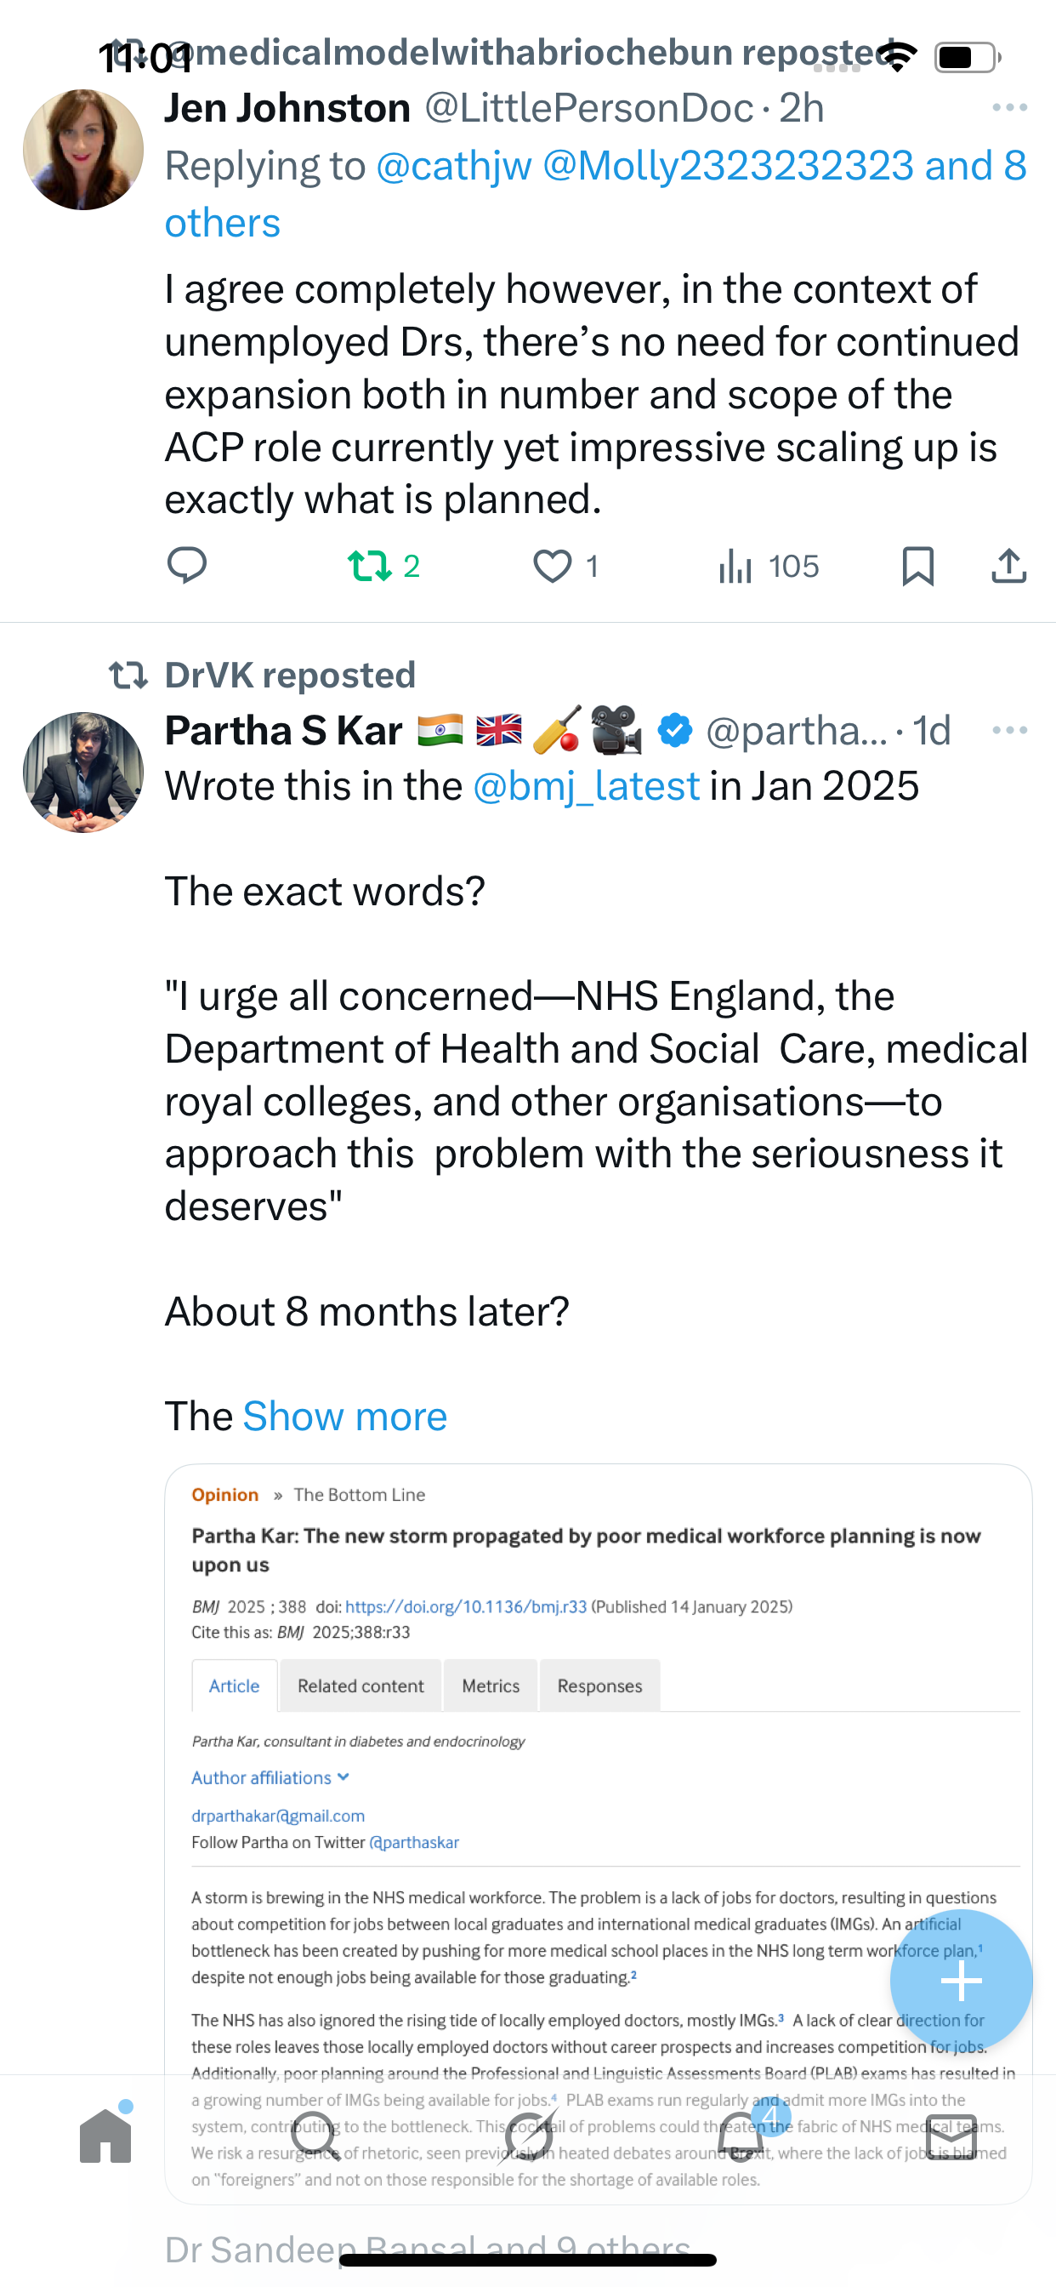Open the notifications bell tab

pos(740,2136)
